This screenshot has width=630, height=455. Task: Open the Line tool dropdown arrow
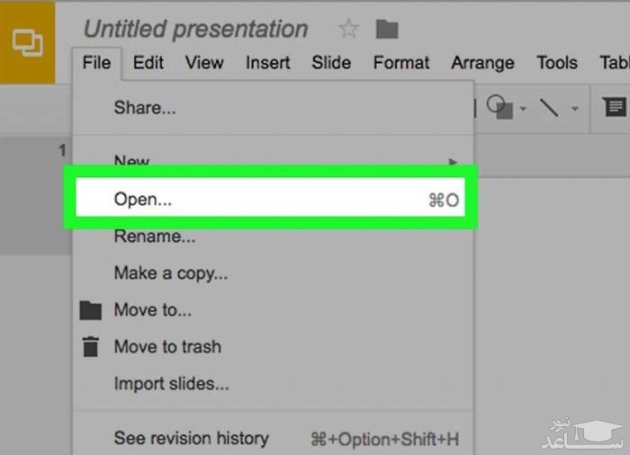click(x=573, y=110)
